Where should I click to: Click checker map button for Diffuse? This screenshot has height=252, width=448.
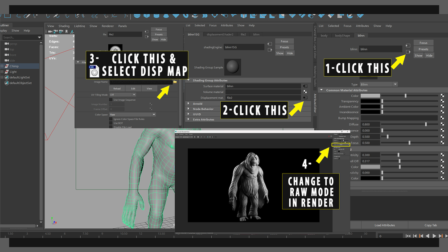click(x=442, y=124)
